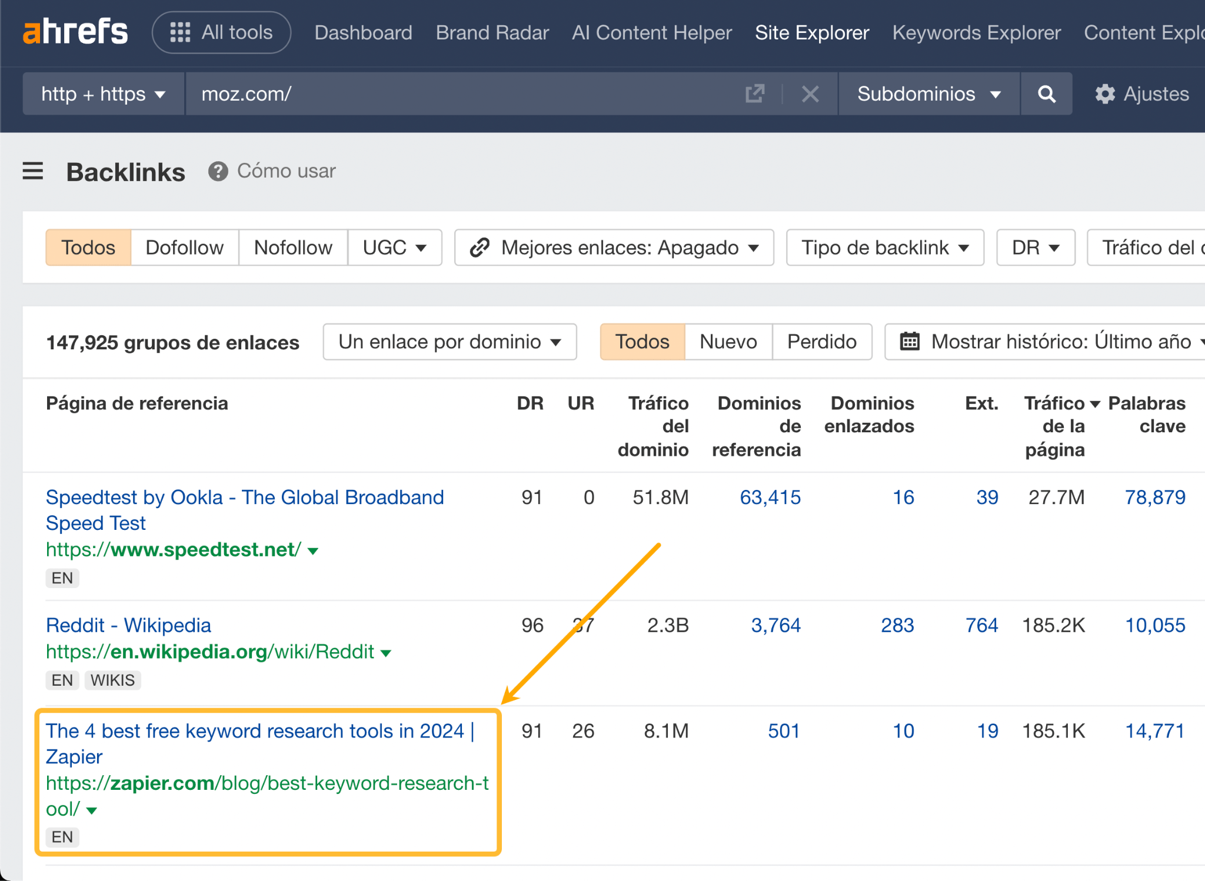Image resolution: width=1205 pixels, height=881 pixels.
Task: Open Ajustes via the gear icon
Action: [x=1106, y=94]
